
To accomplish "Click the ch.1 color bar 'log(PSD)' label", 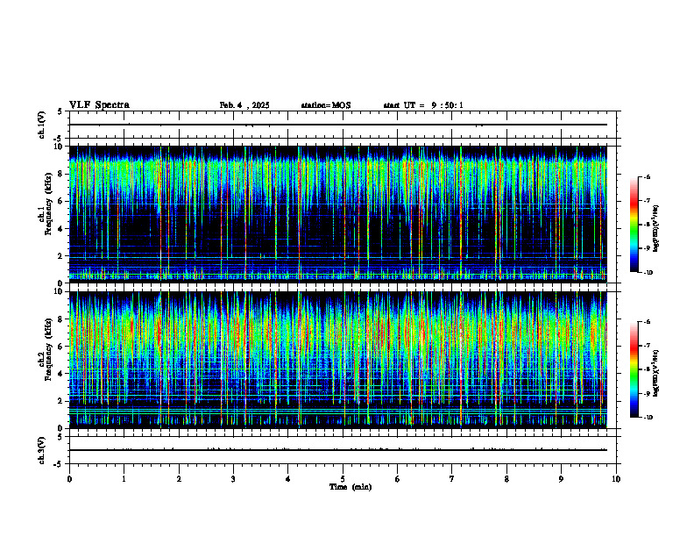I will pyautogui.click(x=656, y=228).
